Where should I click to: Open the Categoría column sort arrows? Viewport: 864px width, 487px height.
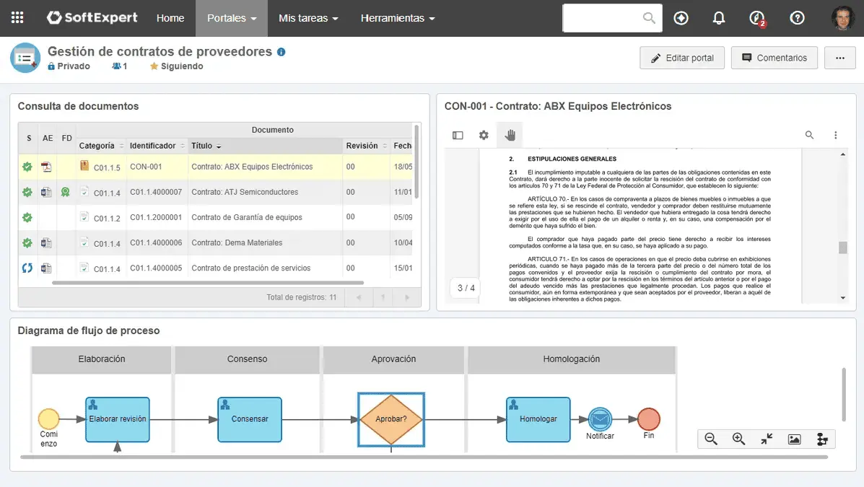coord(122,146)
